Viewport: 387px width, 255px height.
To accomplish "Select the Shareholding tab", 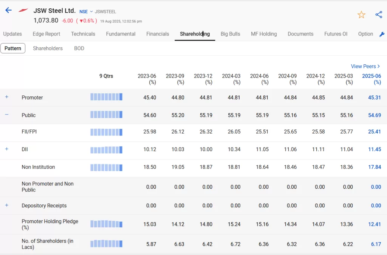I will [195, 34].
